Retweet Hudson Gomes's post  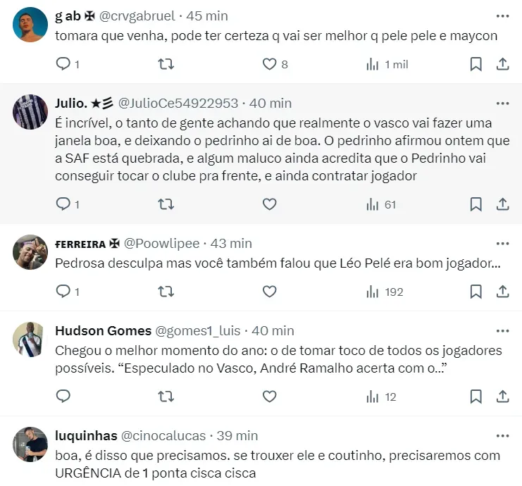(x=166, y=397)
